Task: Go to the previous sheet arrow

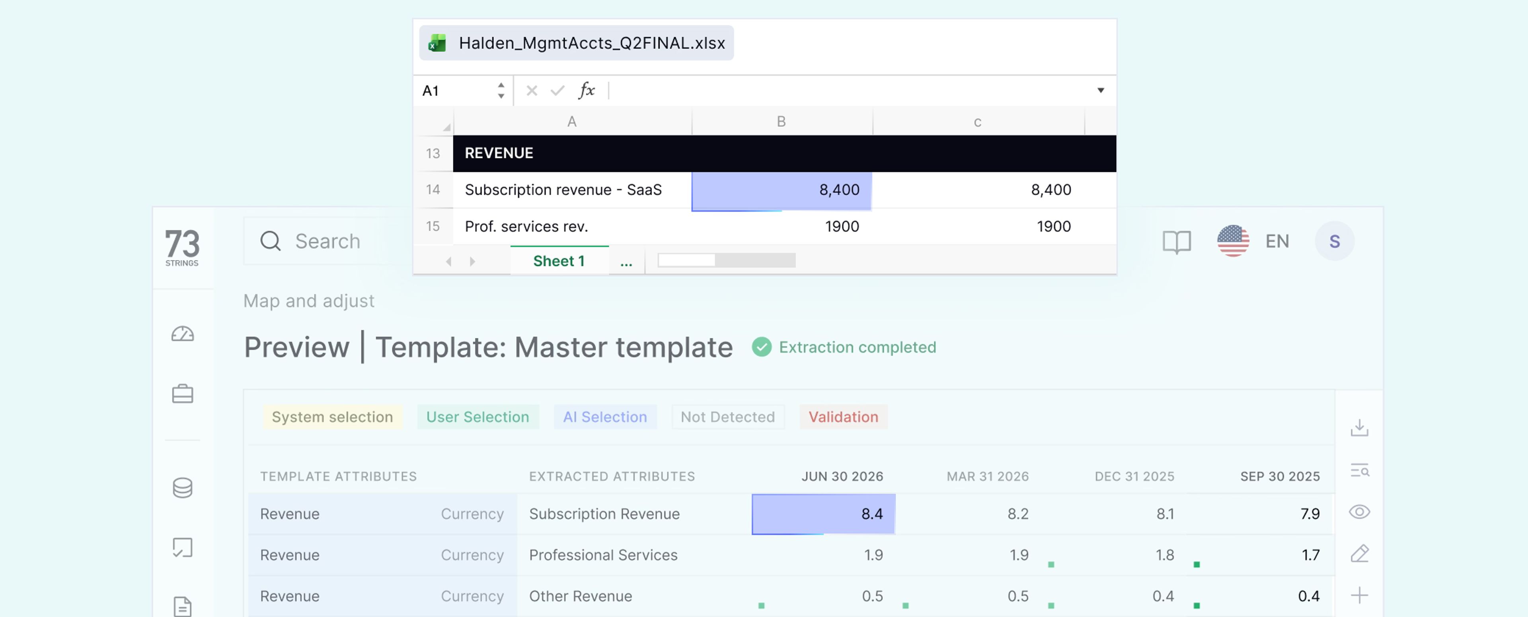Action: 448,261
